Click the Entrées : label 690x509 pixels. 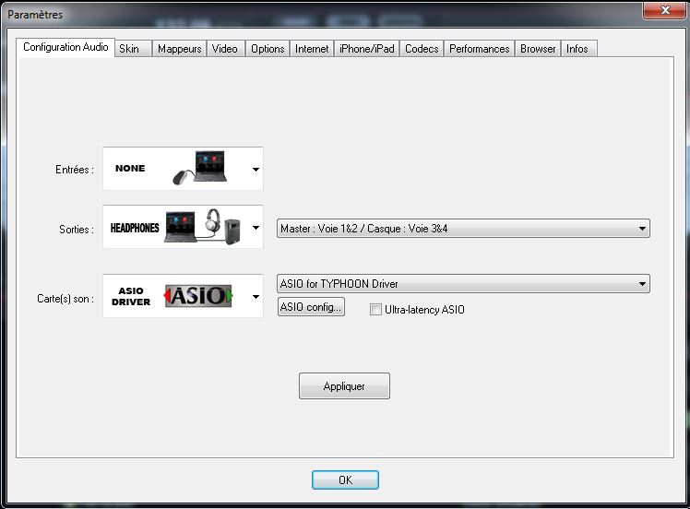75,170
